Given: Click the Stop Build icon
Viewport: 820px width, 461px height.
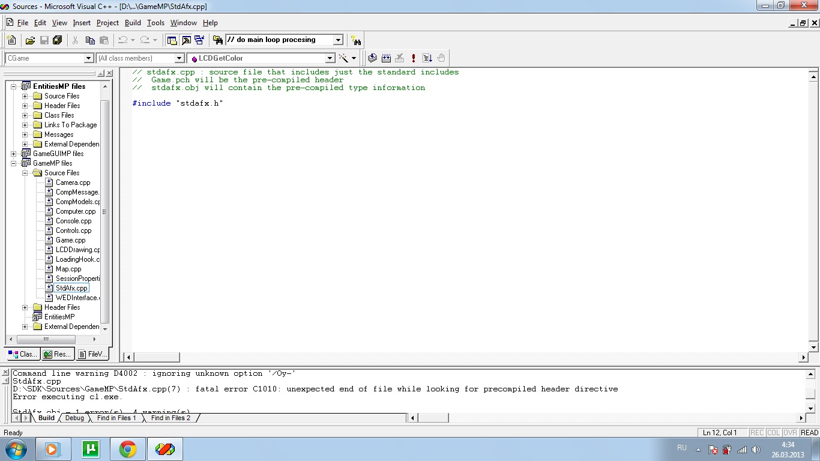Looking at the screenshot, I should pos(400,58).
